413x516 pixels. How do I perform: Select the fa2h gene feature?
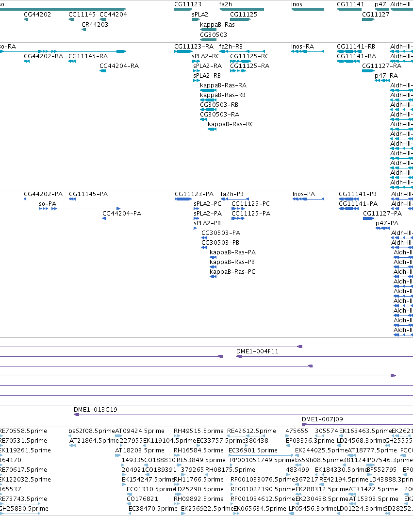[242, 9]
